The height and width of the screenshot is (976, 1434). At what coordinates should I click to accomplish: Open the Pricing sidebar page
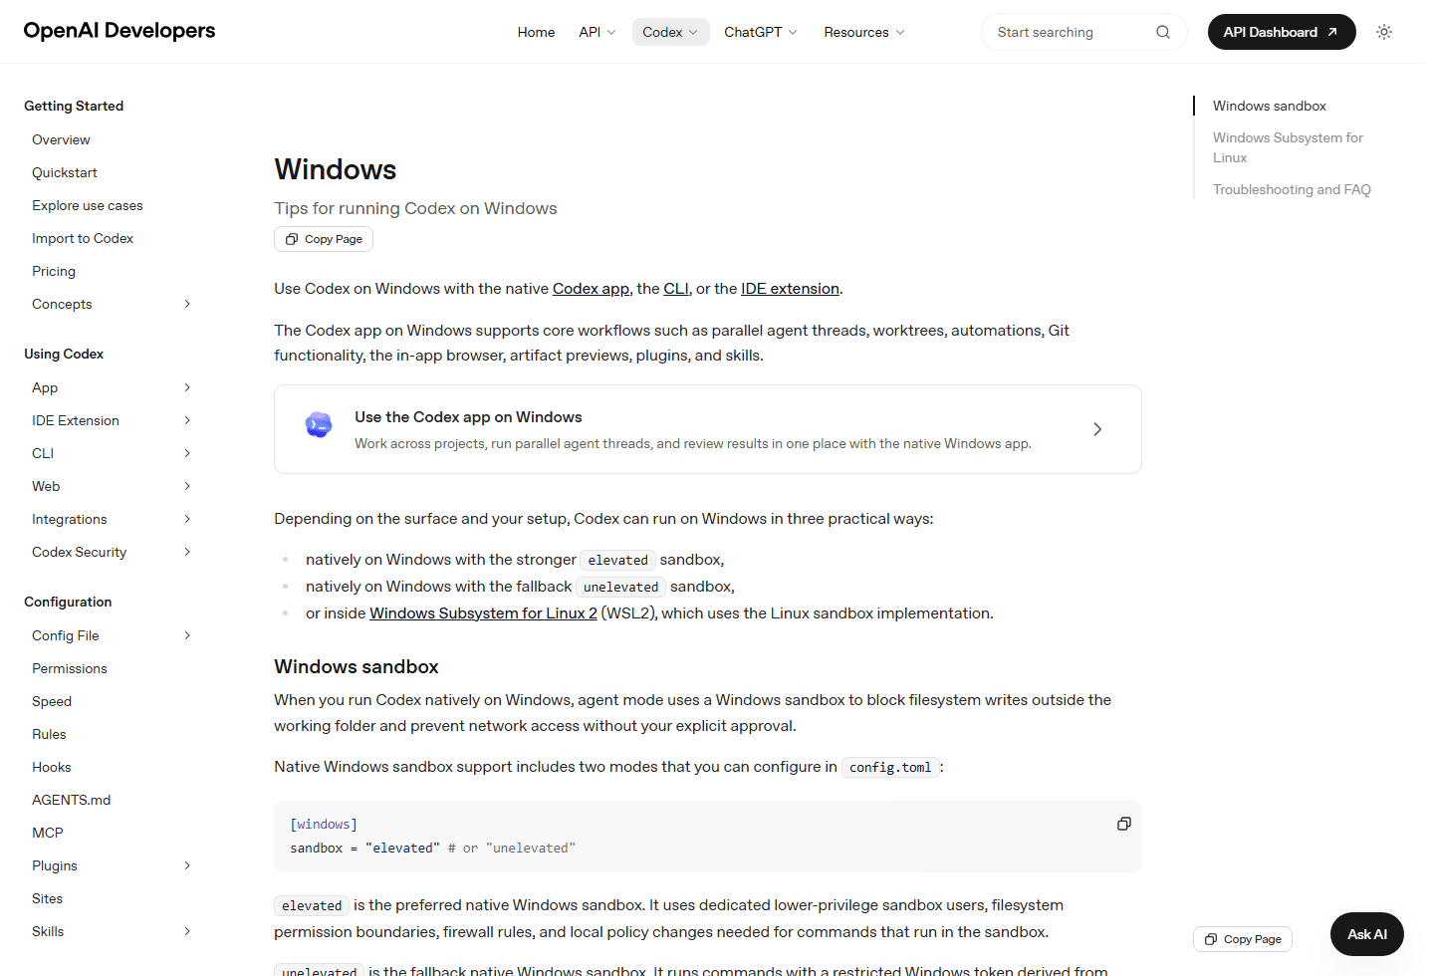54,271
